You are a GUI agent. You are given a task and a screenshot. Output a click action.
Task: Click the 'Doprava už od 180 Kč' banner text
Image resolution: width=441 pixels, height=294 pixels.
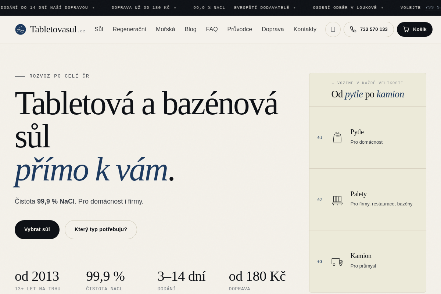[141, 8]
